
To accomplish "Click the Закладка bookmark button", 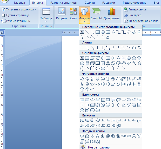I will (x=132, y=15).
